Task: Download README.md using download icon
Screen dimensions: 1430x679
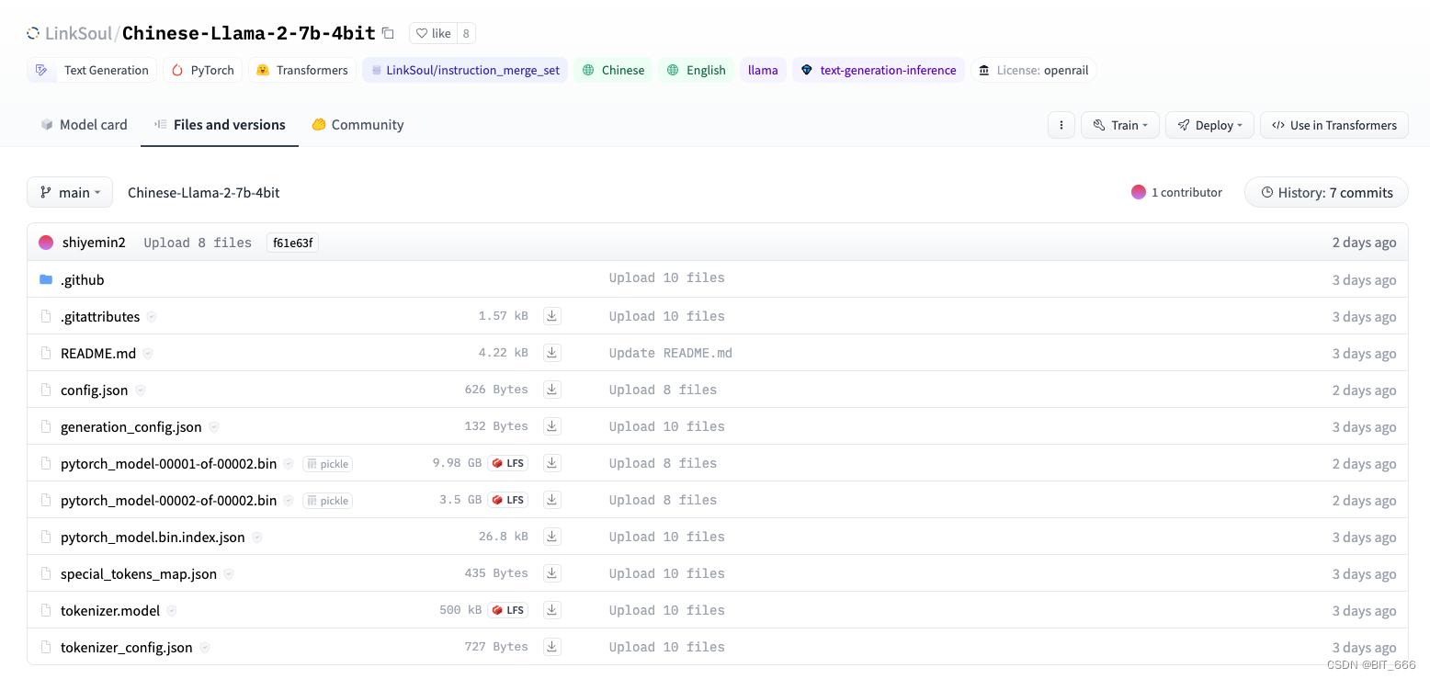Action: pyautogui.click(x=551, y=353)
